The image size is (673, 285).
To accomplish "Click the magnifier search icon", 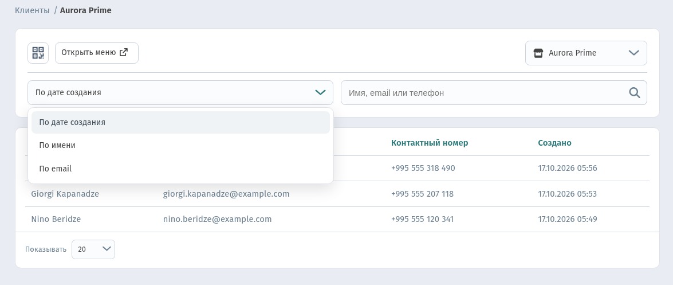I will pyautogui.click(x=635, y=92).
